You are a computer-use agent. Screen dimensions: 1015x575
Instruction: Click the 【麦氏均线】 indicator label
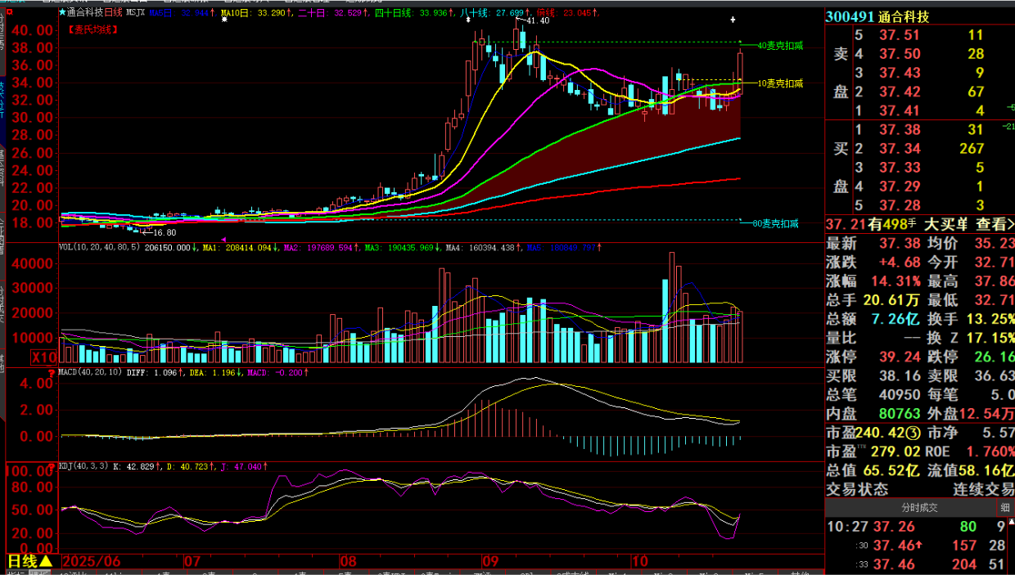click(x=90, y=29)
